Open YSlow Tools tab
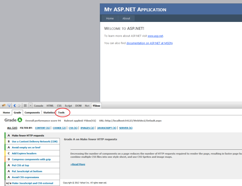242x186 pixels. click(61, 113)
